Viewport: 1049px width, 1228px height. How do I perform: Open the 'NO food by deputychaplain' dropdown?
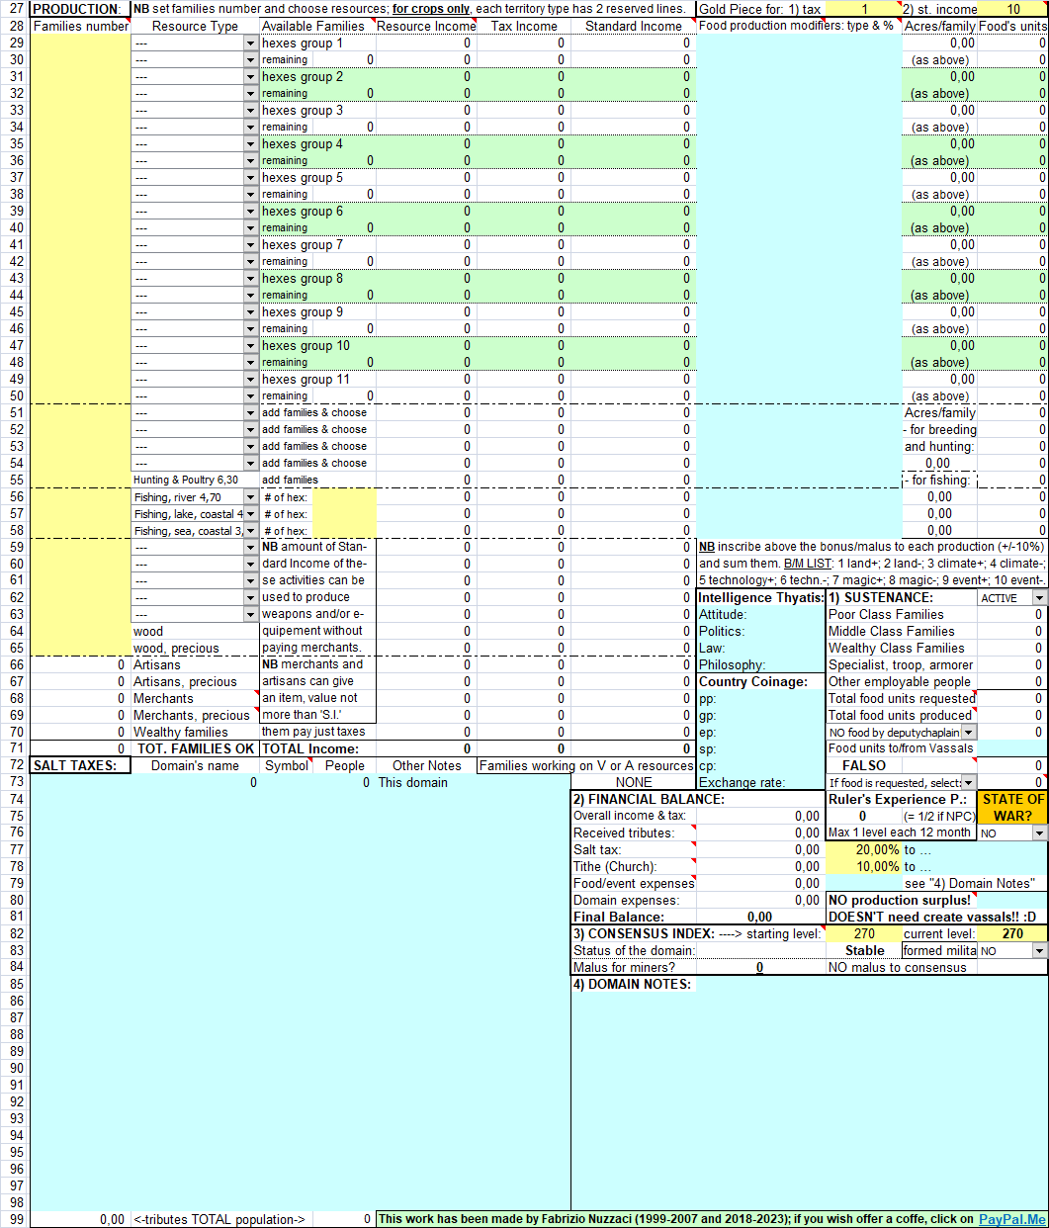coord(969,733)
